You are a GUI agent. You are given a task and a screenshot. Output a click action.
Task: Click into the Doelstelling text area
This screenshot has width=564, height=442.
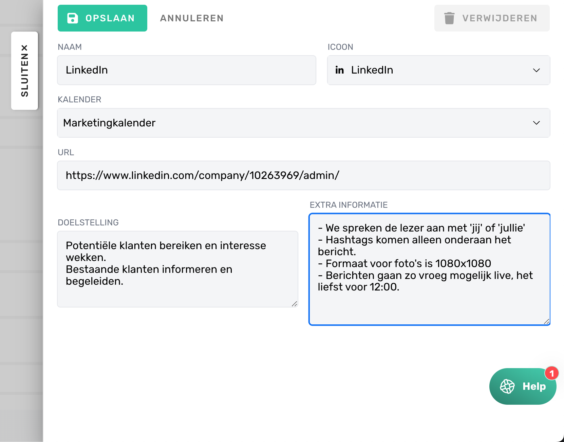point(178,269)
